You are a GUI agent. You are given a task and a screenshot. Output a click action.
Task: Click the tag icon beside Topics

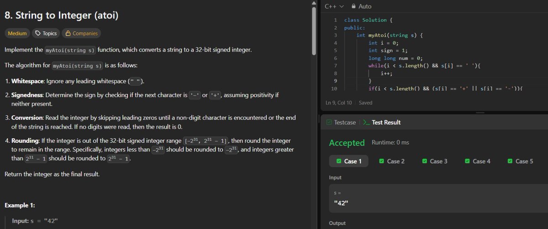pyautogui.click(x=38, y=33)
